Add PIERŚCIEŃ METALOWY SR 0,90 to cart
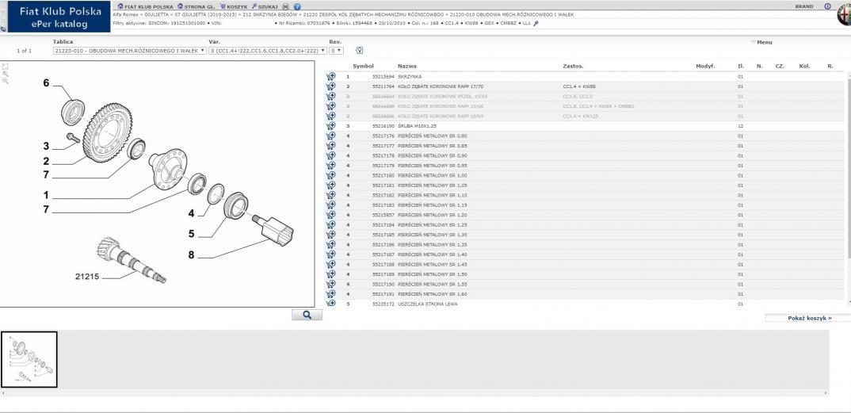 point(330,155)
